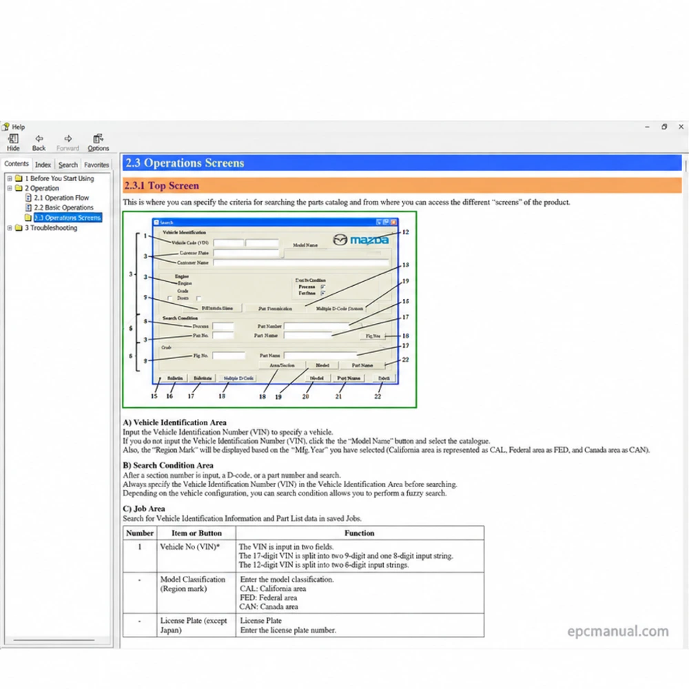Select '3 Troubleshooting' folder

[x=51, y=227]
